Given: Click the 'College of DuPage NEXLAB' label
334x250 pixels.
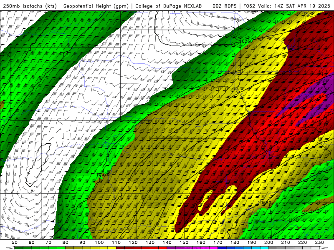Looking at the screenshot, I should point(169,6).
